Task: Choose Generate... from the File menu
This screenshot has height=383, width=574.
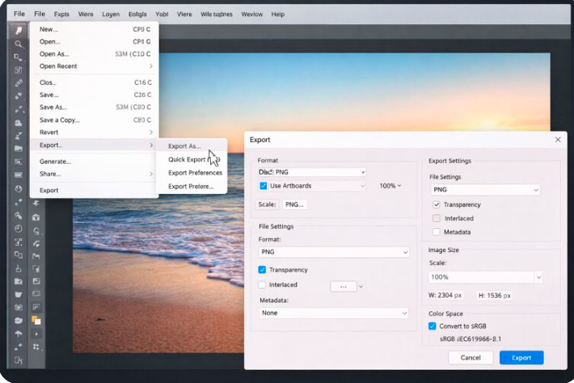Action: (95, 162)
